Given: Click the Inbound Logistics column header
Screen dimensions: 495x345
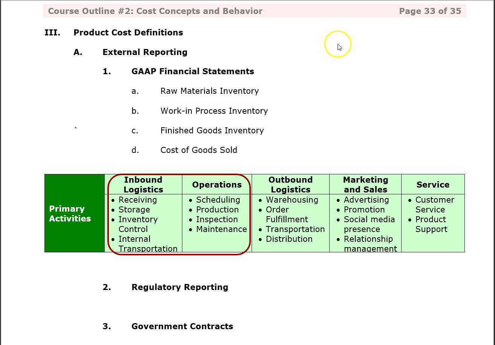Looking at the screenshot, I should pyautogui.click(x=143, y=184).
